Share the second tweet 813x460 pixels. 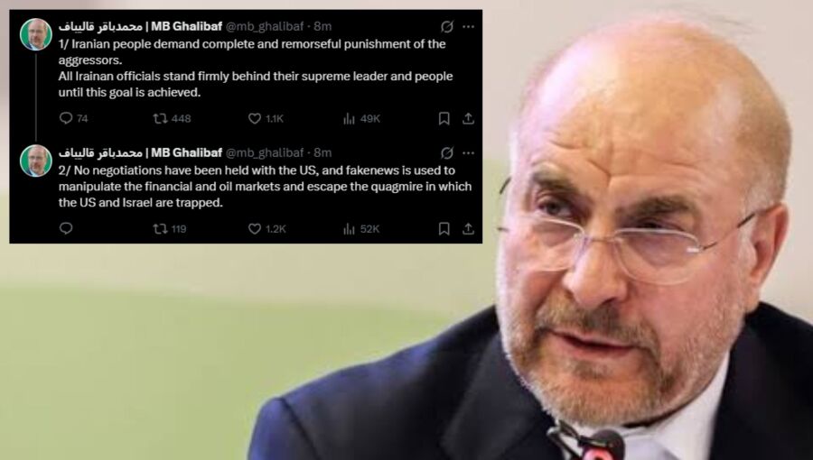(468, 229)
